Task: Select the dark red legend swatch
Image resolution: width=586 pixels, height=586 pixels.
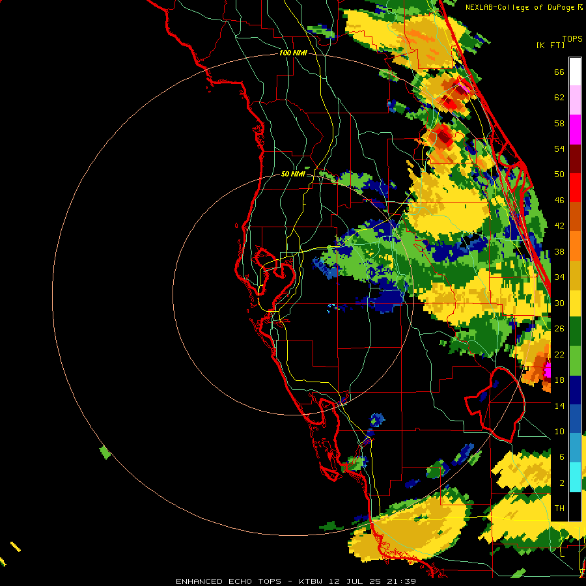Action: pyautogui.click(x=575, y=158)
